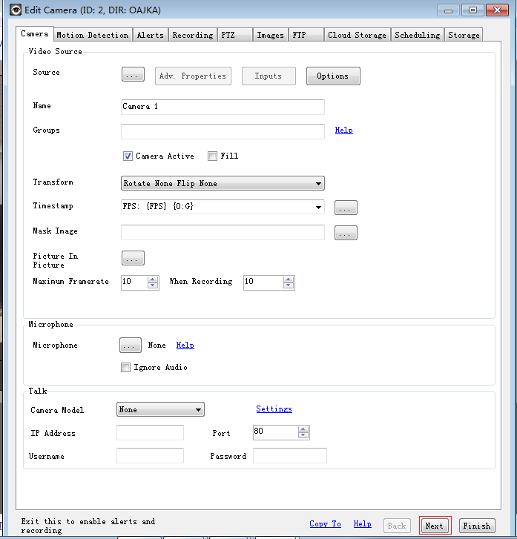Open the Timestamp ellipsis editor button
Viewport: 517px width, 539px height.
tap(346, 208)
